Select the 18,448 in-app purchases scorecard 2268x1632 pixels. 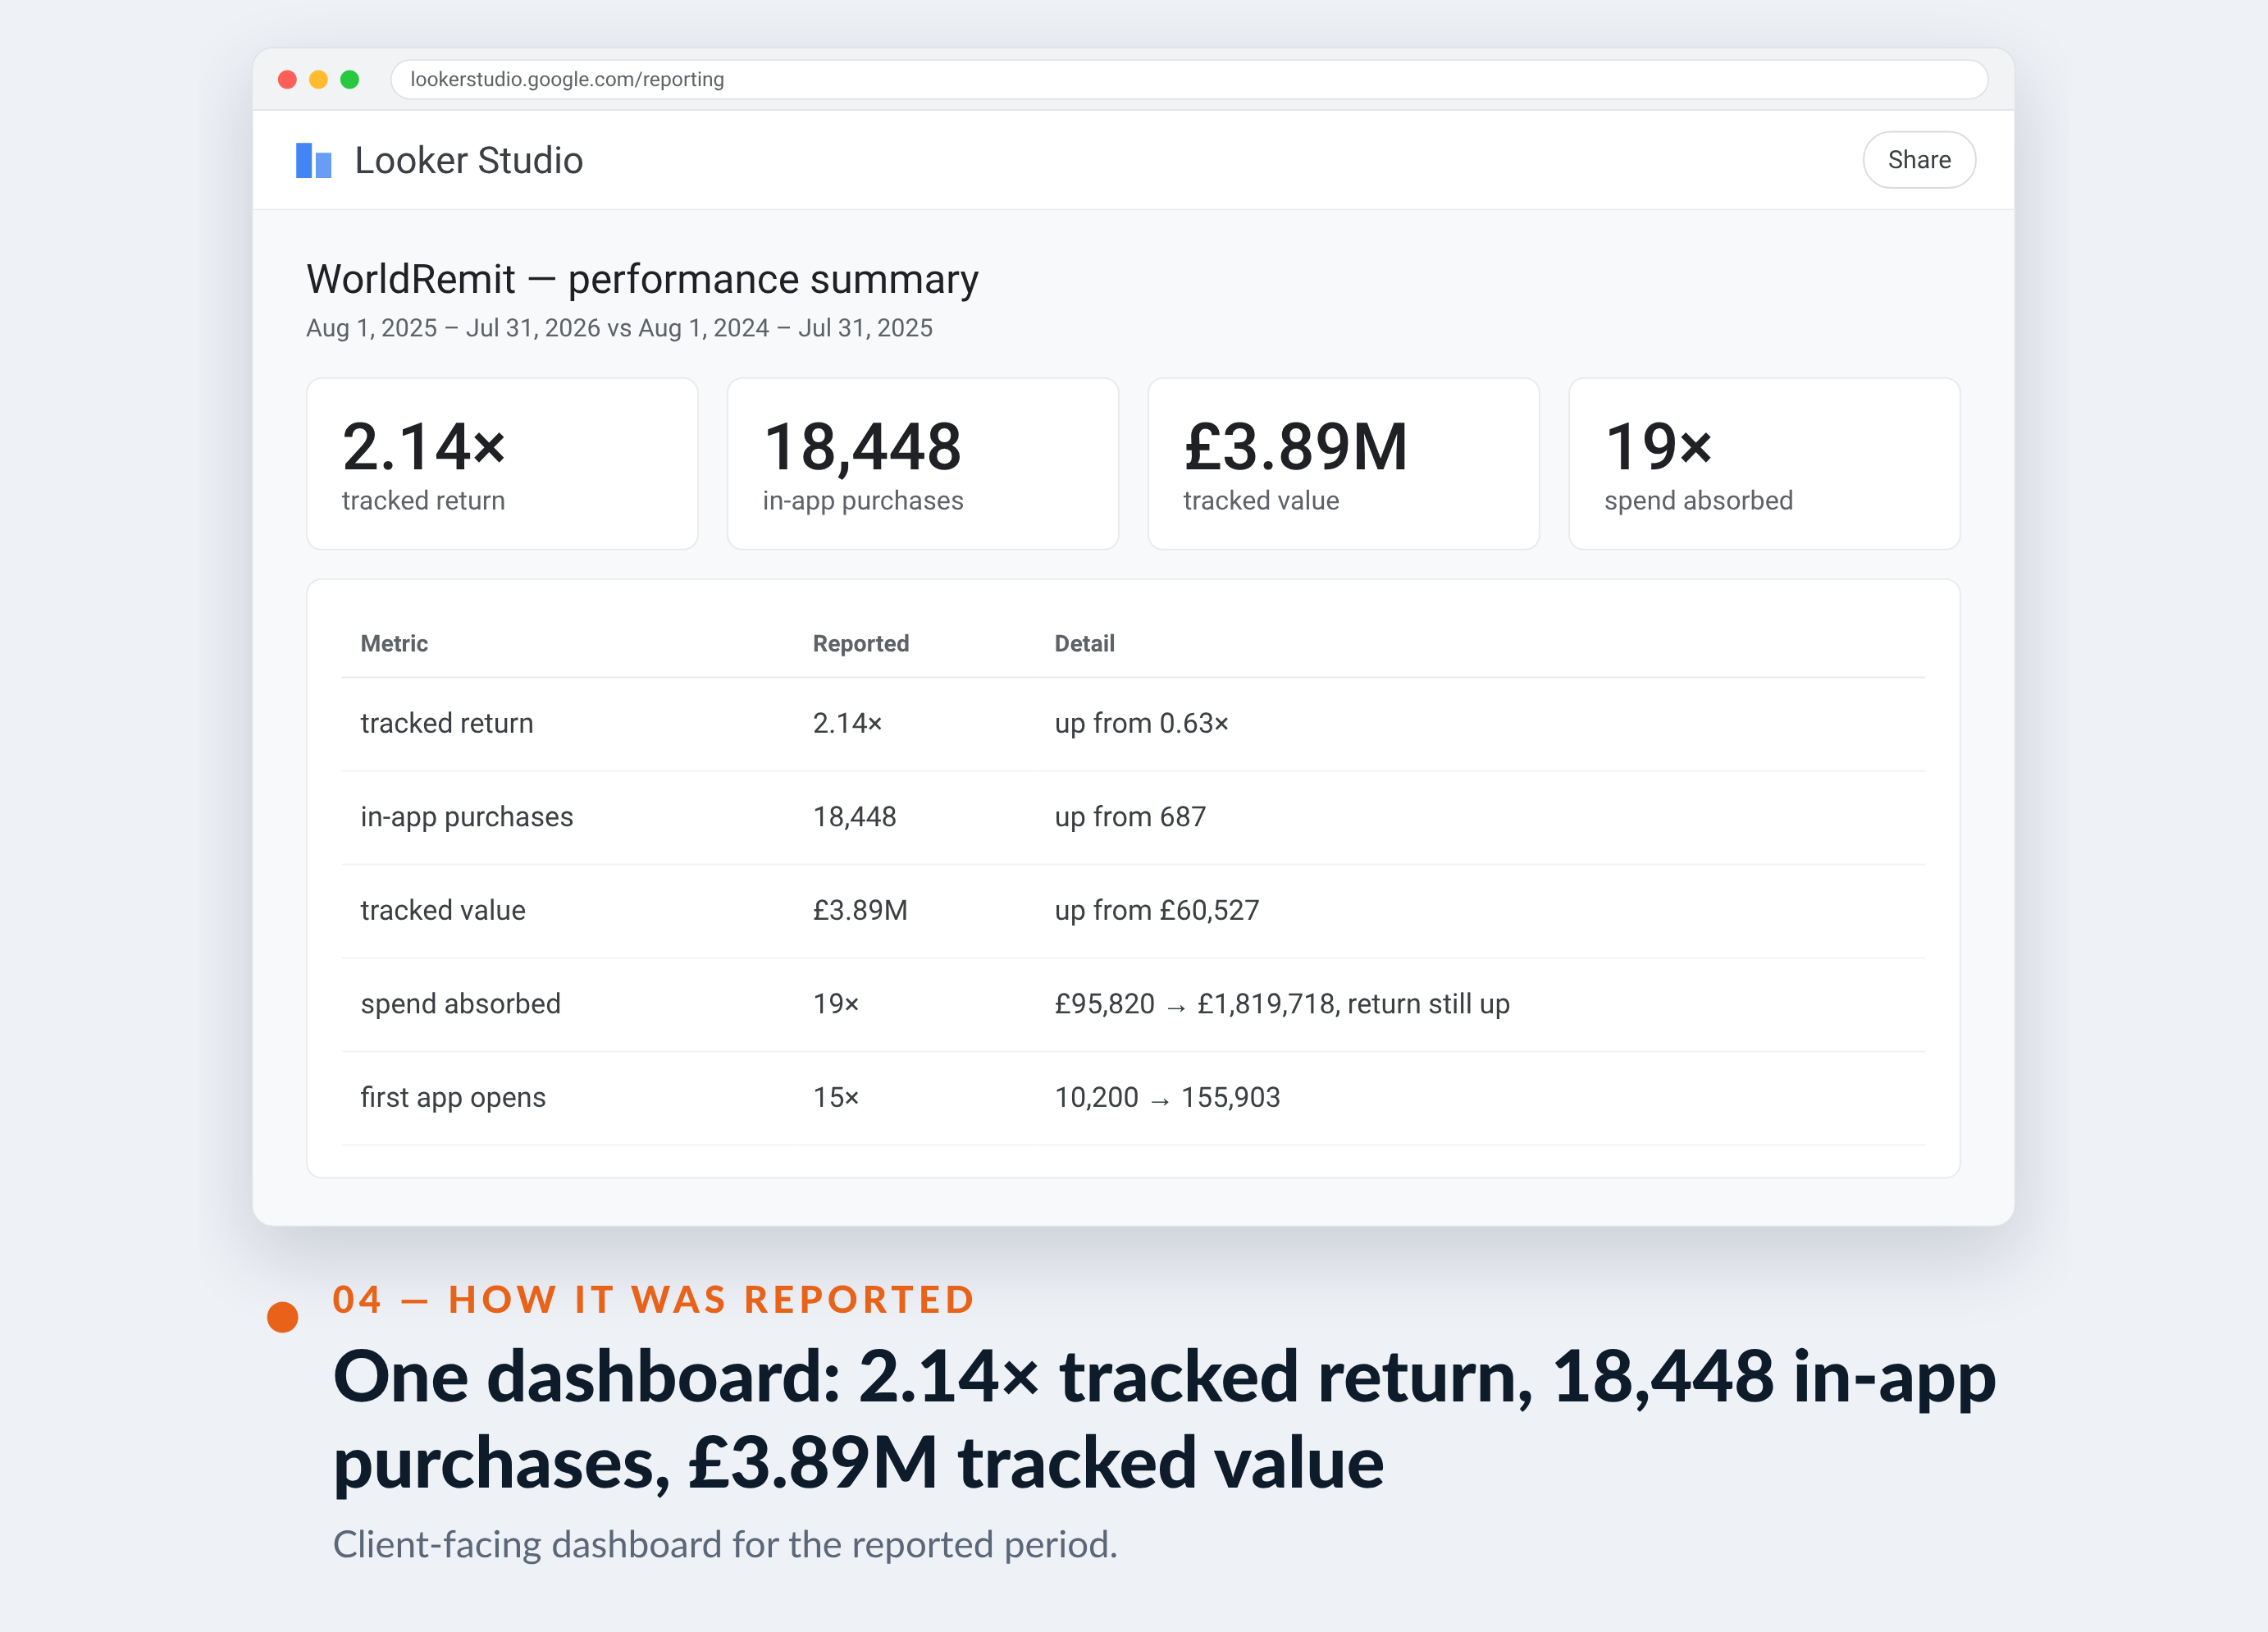click(922, 464)
